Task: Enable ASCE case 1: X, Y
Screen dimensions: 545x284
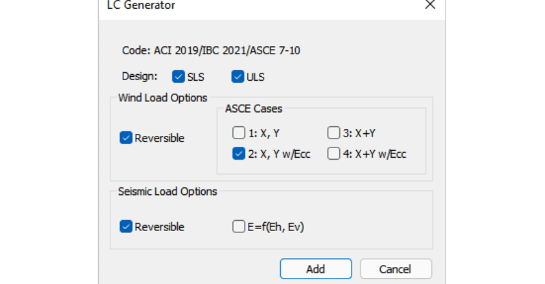Action: pos(238,132)
